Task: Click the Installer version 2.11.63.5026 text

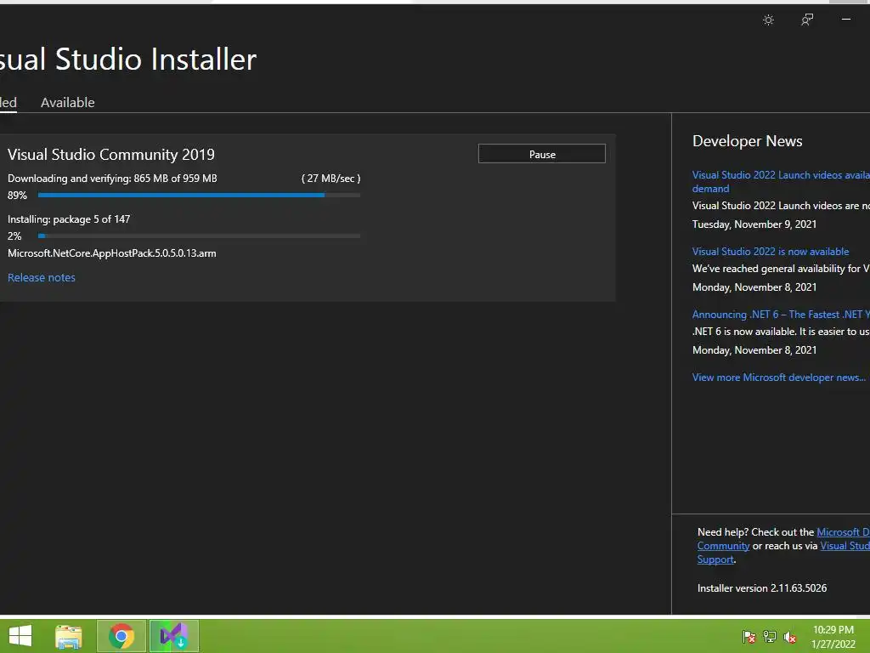Action: [762, 588]
